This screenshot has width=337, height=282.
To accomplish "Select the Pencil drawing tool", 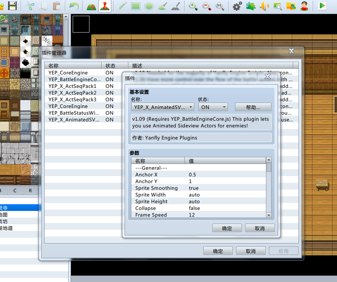I will coord(122,6).
